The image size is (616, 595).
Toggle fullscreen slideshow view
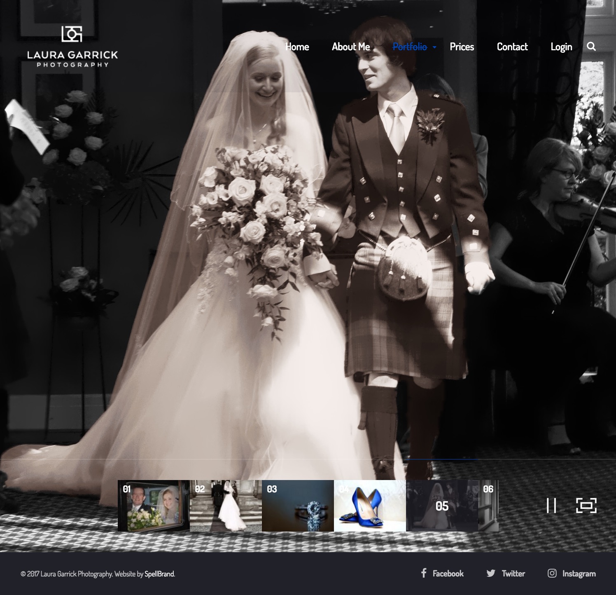(x=586, y=506)
